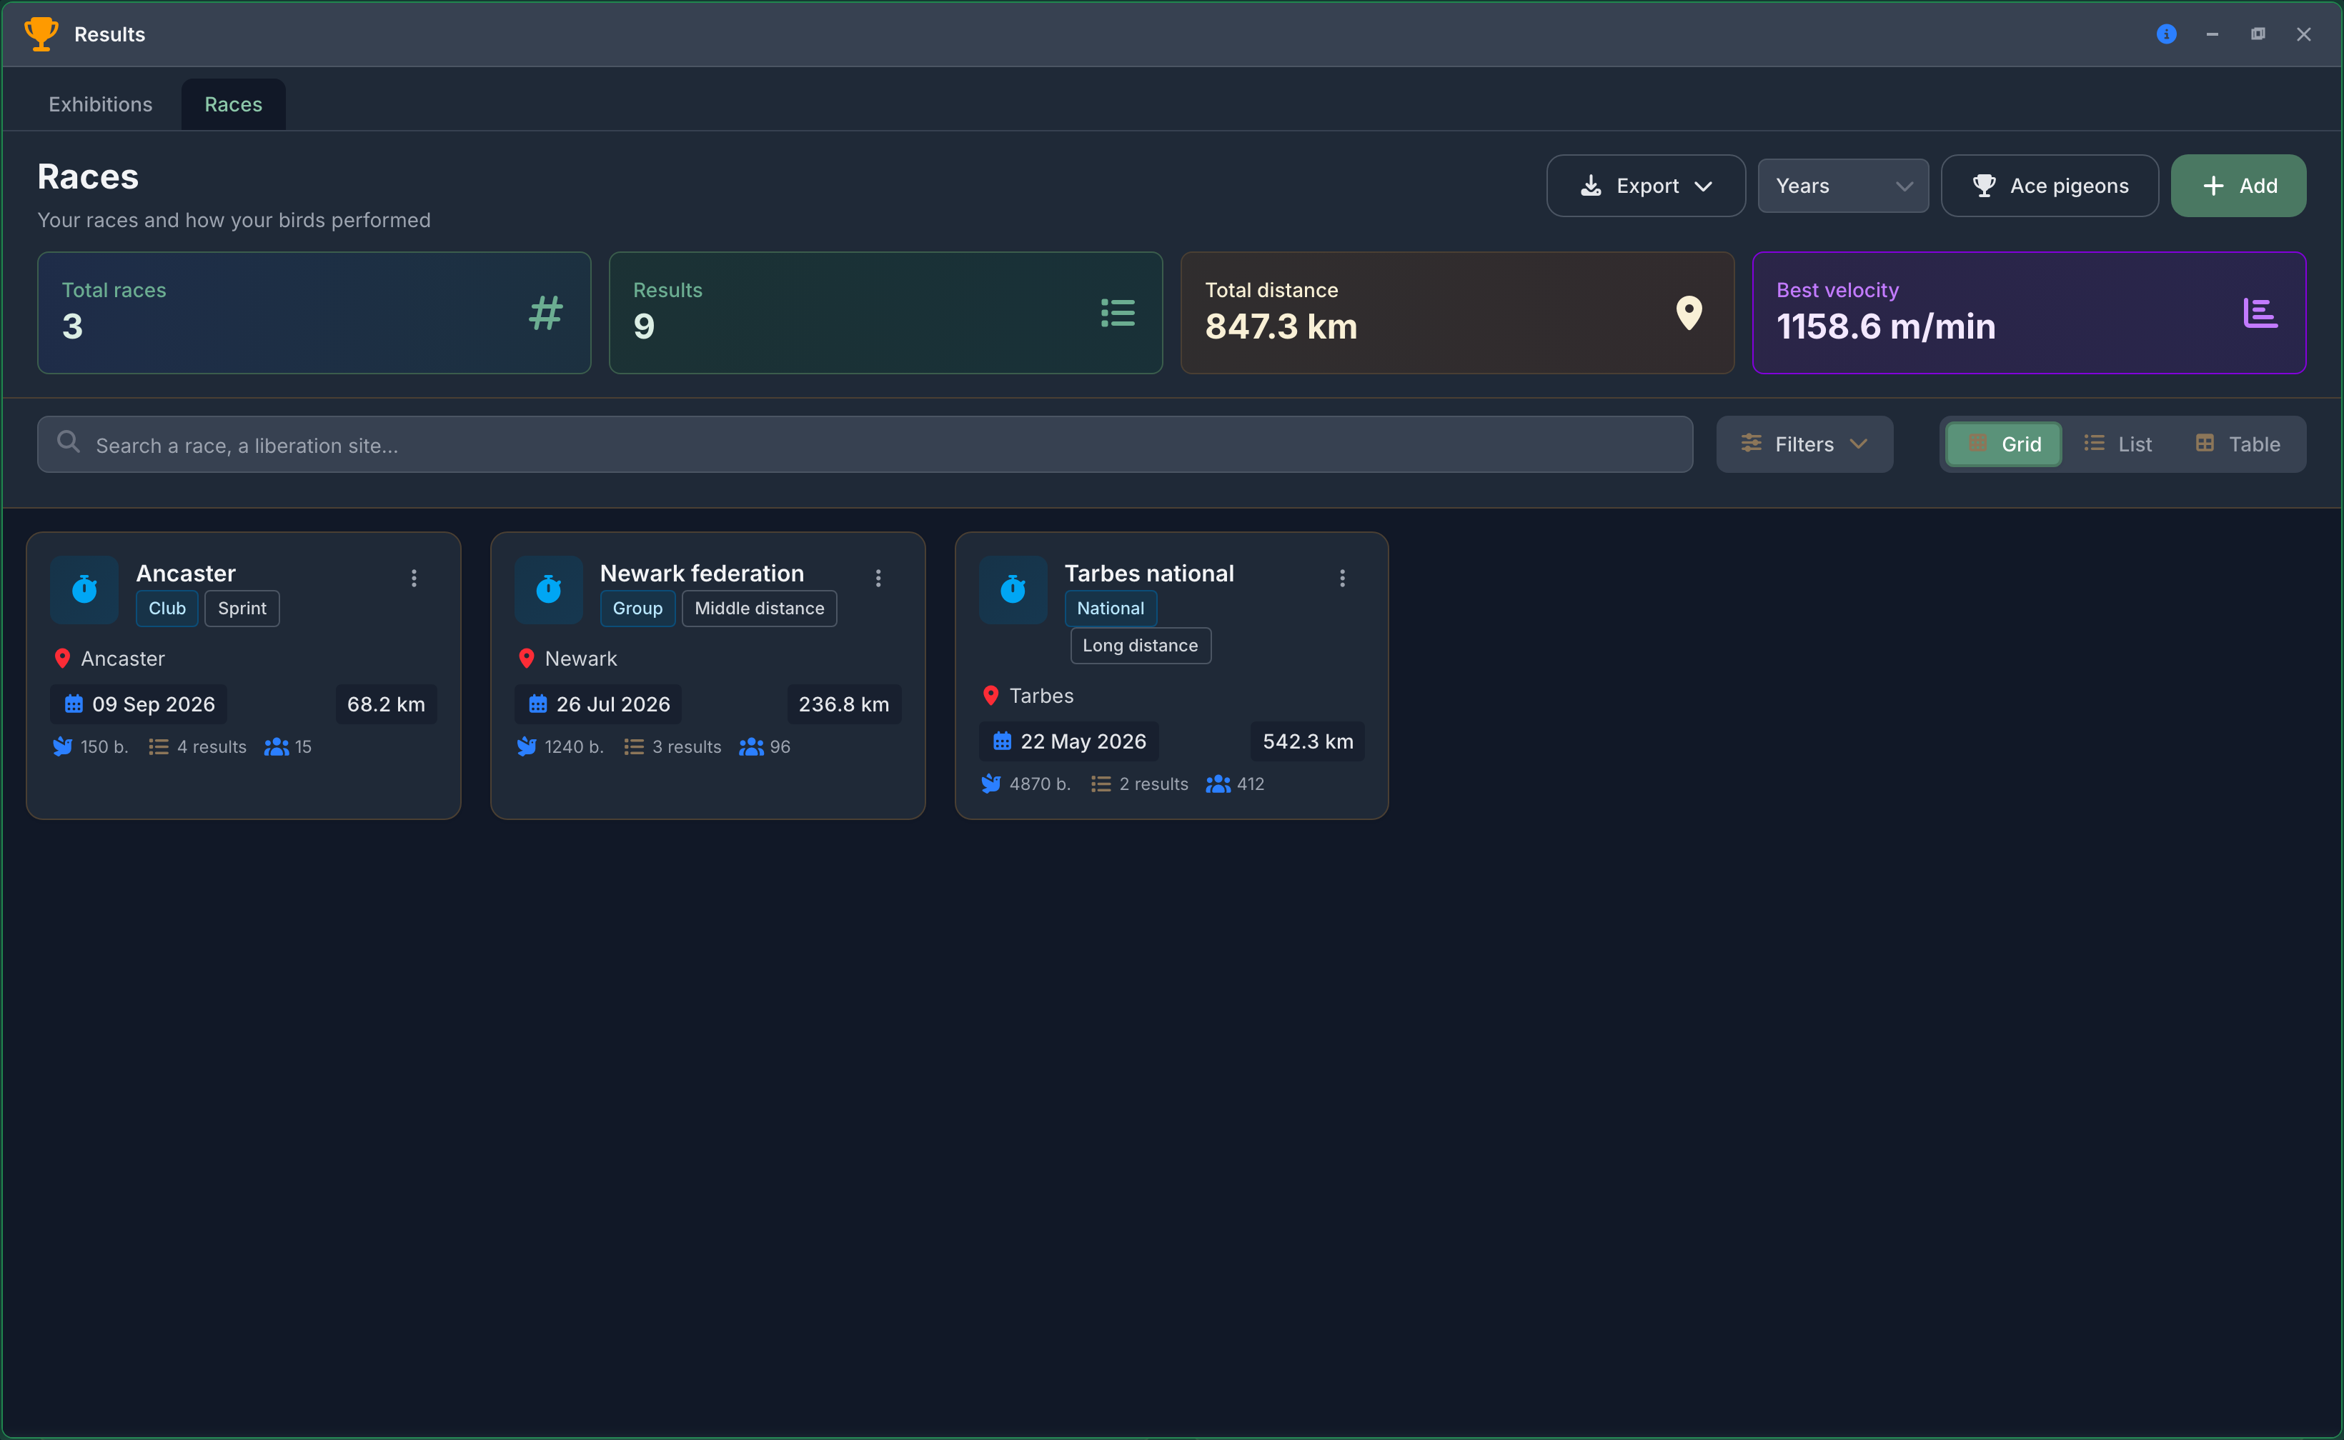
Task: Click '4 results' on Ancaster card
Action: [x=212, y=746]
